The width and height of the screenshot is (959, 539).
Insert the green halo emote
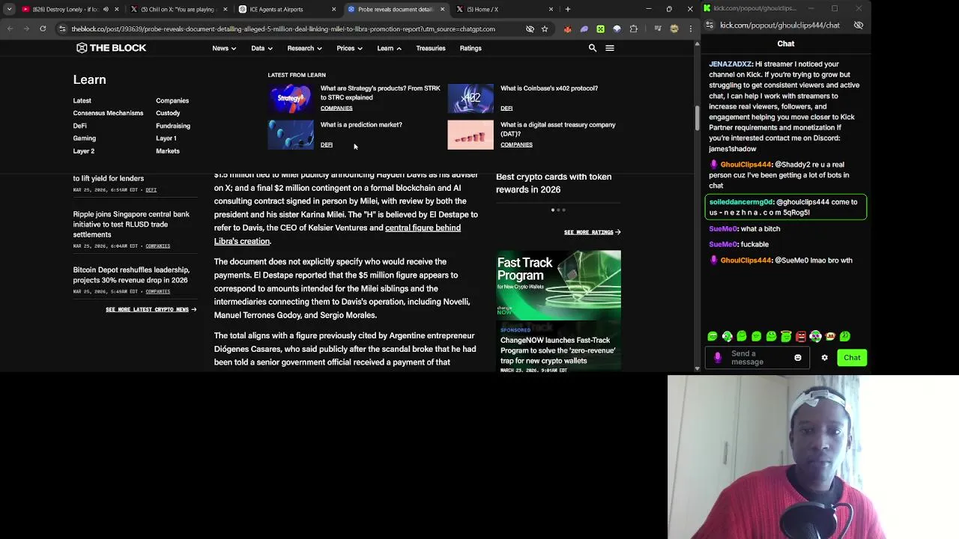click(786, 337)
